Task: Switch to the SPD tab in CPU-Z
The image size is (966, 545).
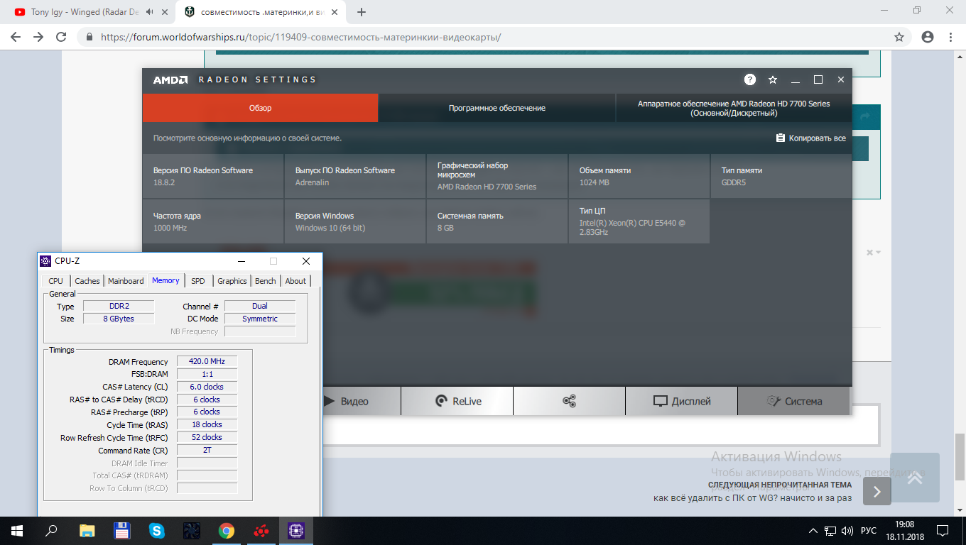Action: point(198,281)
